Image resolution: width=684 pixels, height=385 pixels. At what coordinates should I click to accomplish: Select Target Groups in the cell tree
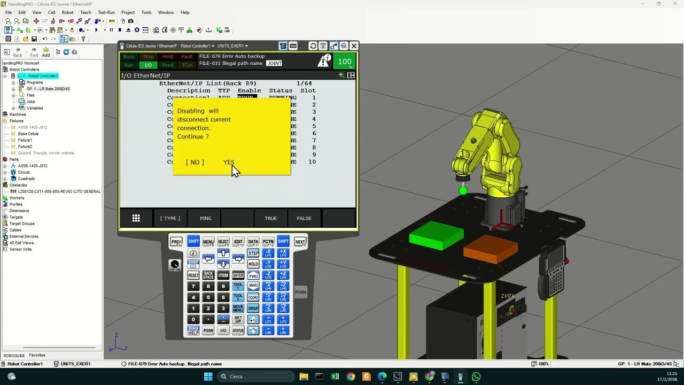[x=22, y=224]
